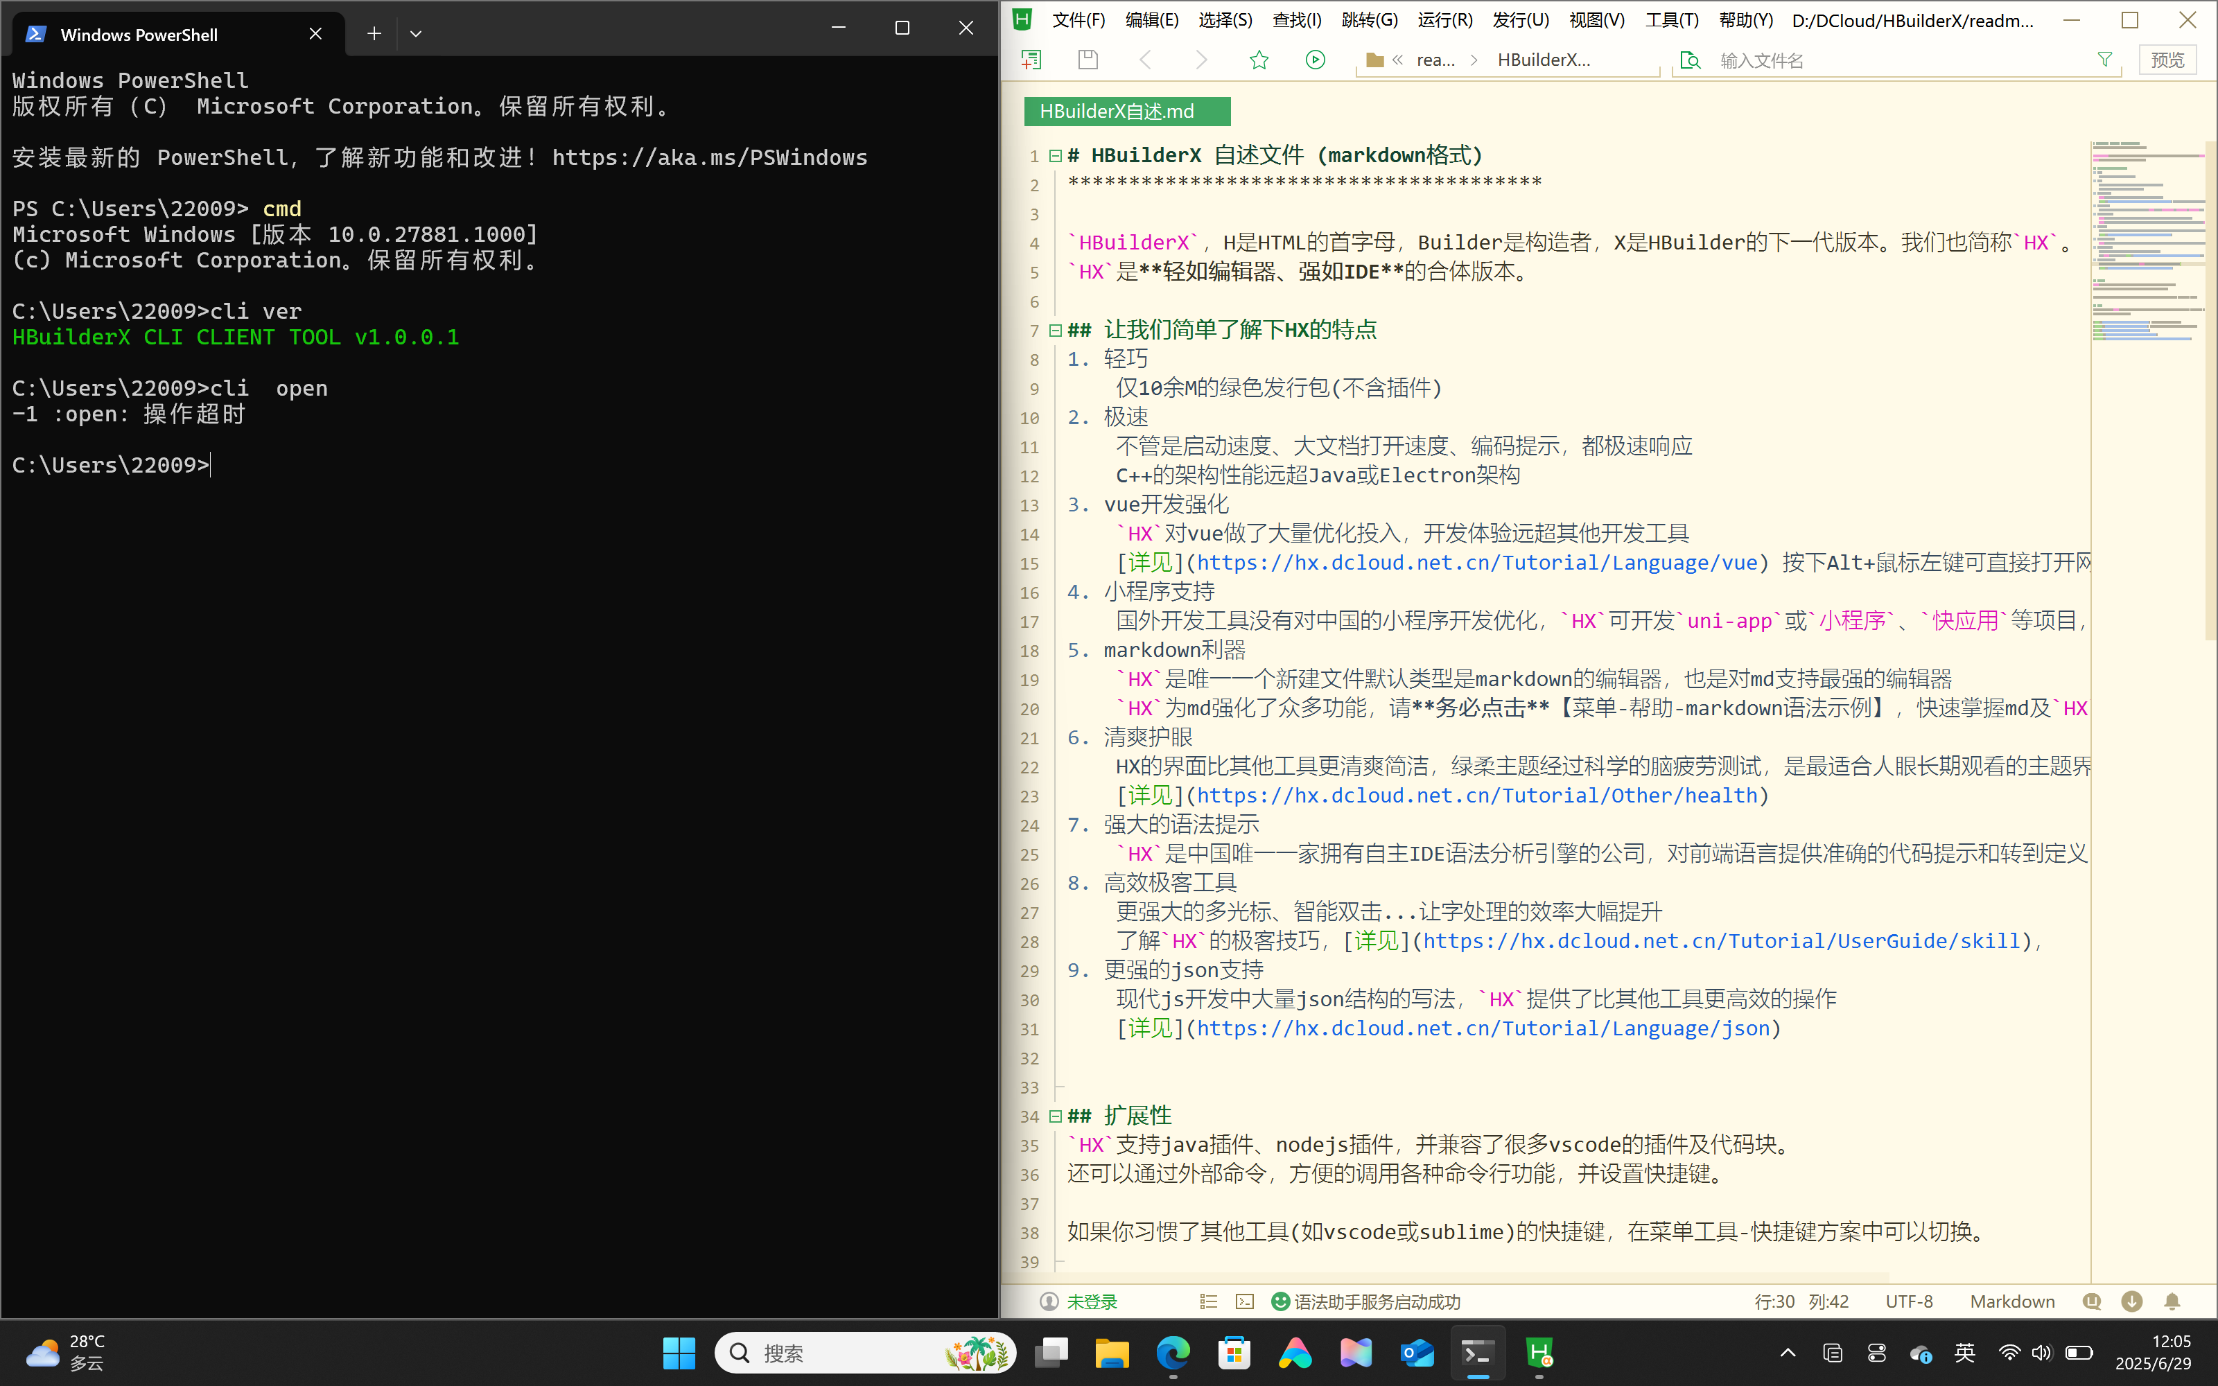
Task: Click the vue tutorial link on line 15
Action: tap(1478, 563)
